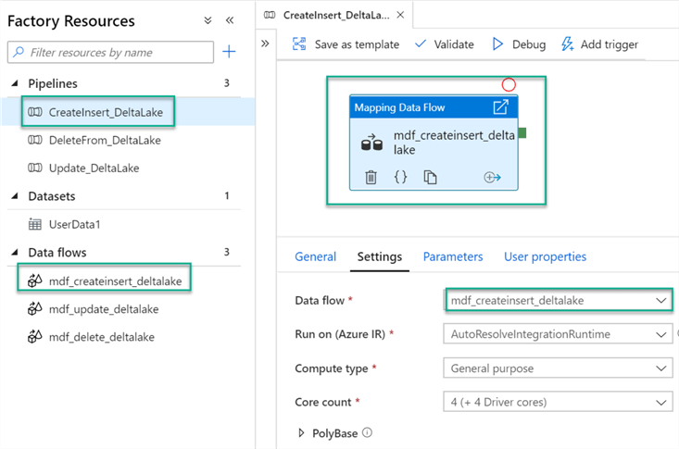Collapse the Pipelines tree section

[15, 83]
